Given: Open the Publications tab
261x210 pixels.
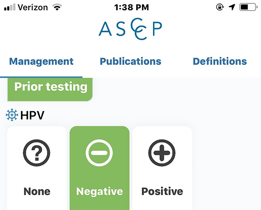Looking at the screenshot, I should coord(130,61).
